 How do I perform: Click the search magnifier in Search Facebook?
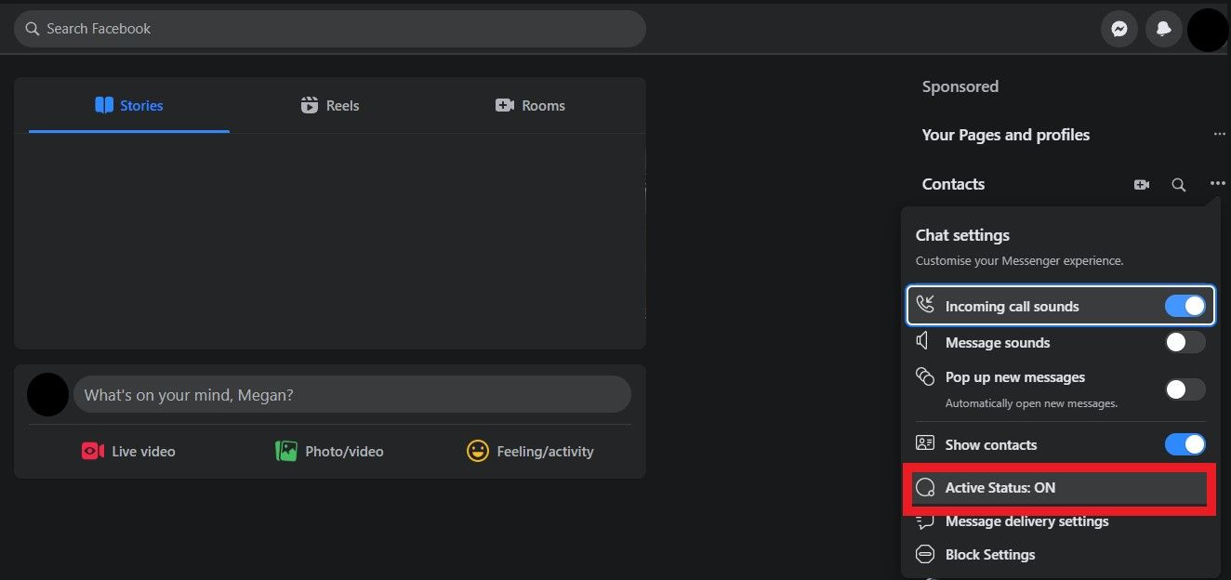pyautogui.click(x=33, y=29)
